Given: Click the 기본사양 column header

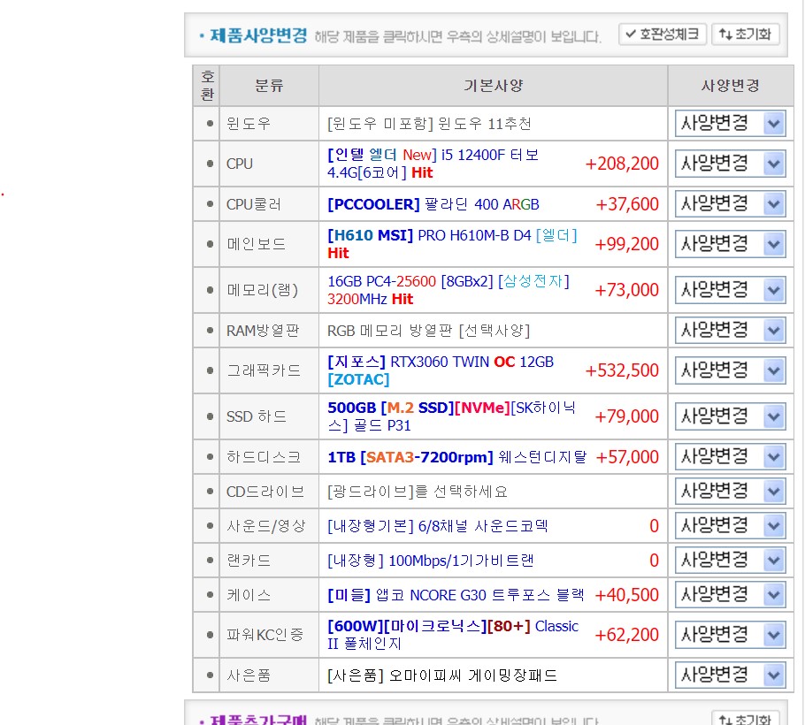Looking at the screenshot, I should [x=493, y=86].
